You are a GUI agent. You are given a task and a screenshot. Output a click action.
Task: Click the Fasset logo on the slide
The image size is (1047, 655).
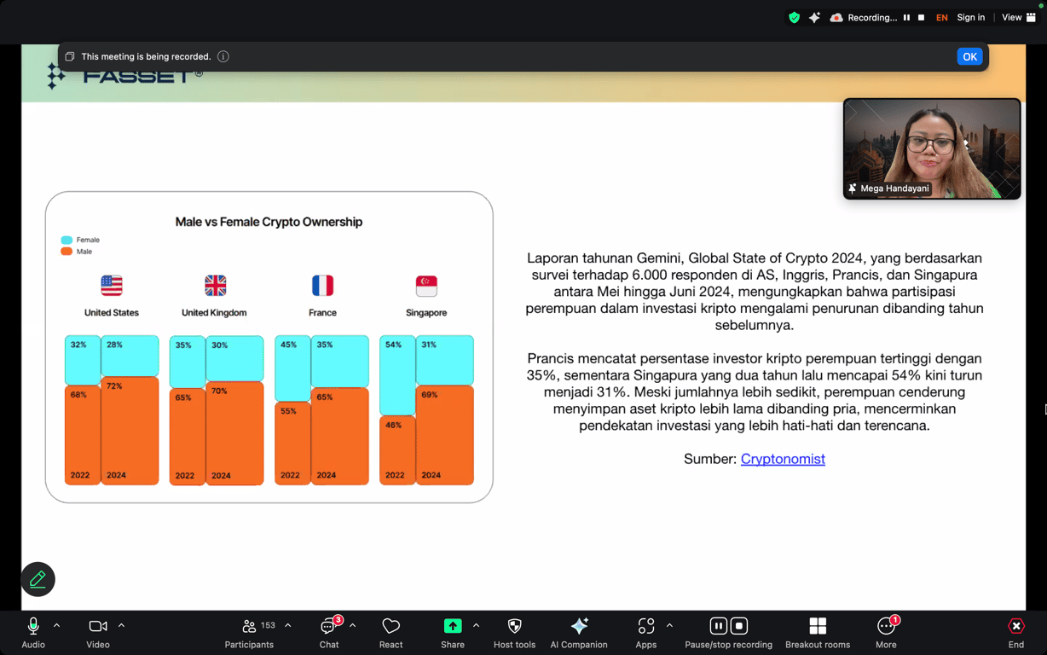click(124, 77)
